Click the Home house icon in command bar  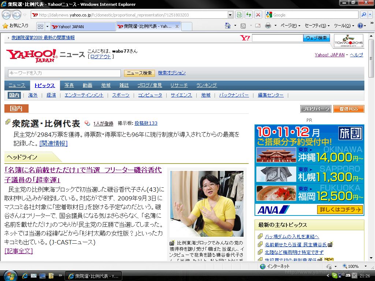click(228, 26)
